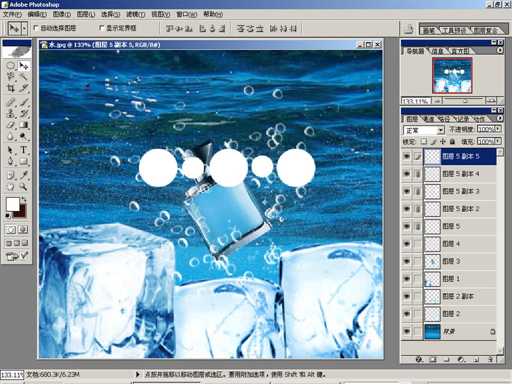Switch to the 通道 Channels tab
512x384 pixels.
click(428, 119)
